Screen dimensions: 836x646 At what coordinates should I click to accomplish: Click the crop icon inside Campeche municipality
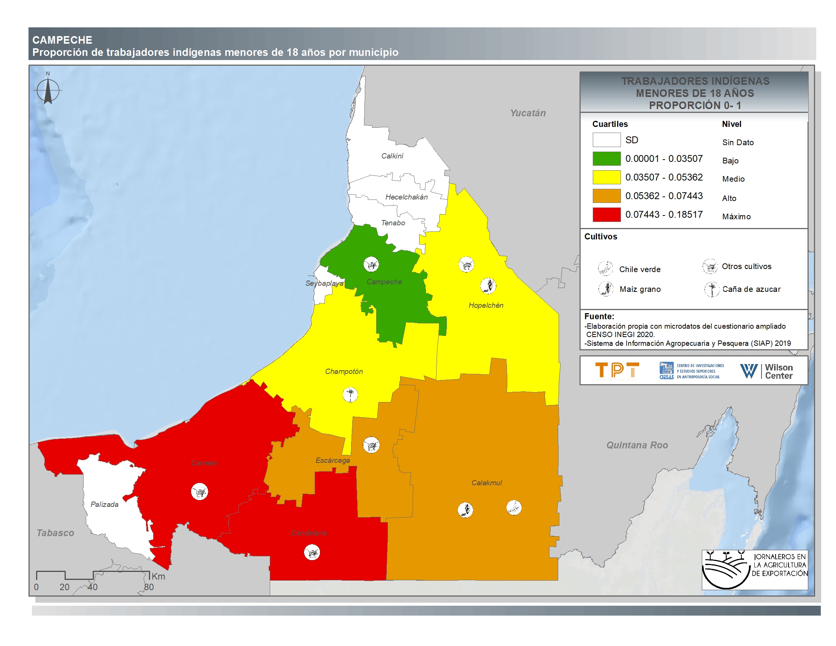pos(371,264)
